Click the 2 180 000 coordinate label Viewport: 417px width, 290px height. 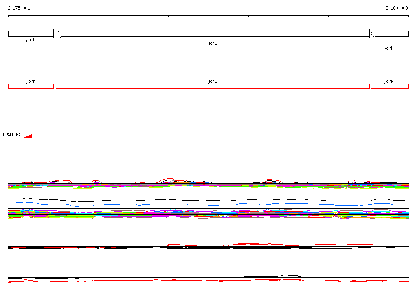tap(397, 8)
